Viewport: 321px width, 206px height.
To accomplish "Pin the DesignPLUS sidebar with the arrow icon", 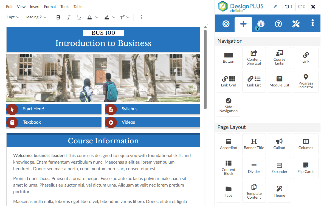I will point(275,7).
